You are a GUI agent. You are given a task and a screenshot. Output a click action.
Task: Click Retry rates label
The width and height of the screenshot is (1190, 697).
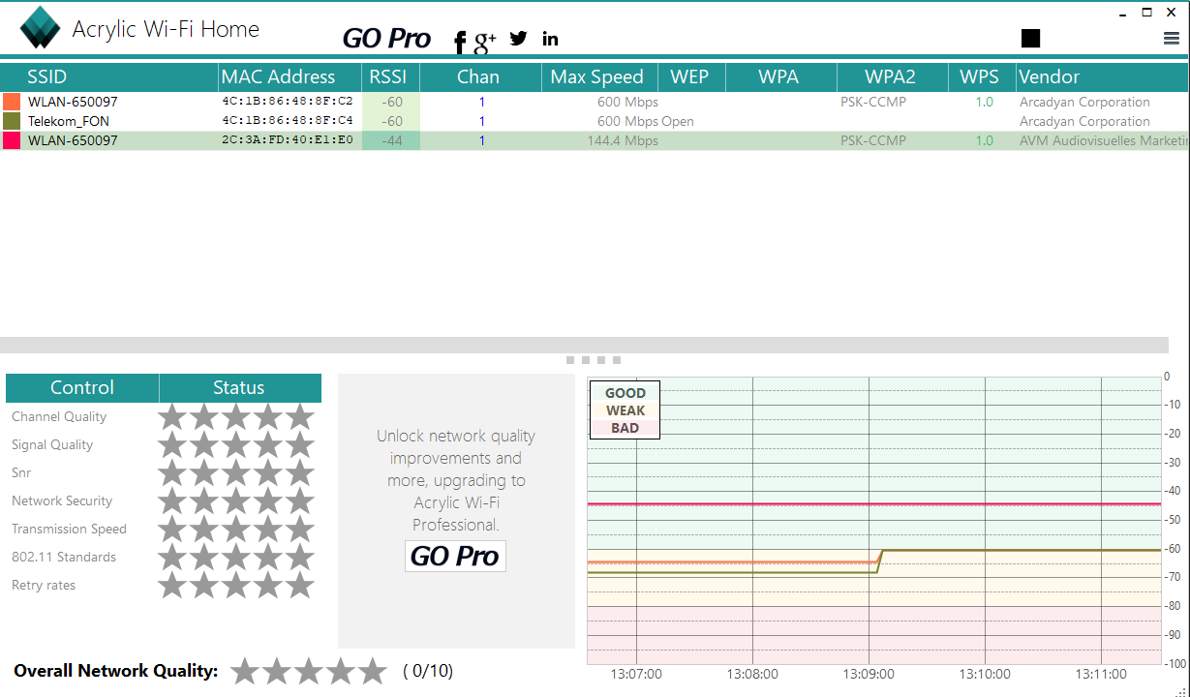[x=44, y=586]
